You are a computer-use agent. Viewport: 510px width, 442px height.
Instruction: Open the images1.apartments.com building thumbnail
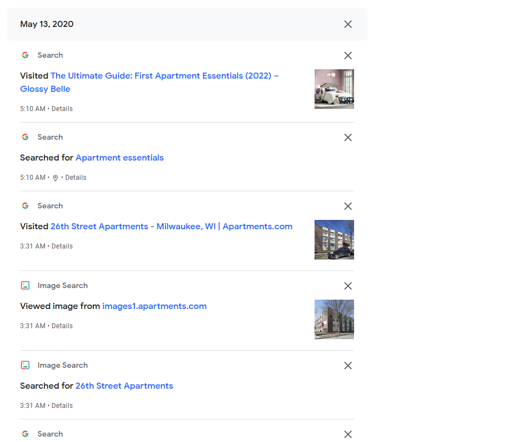(334, 319)
